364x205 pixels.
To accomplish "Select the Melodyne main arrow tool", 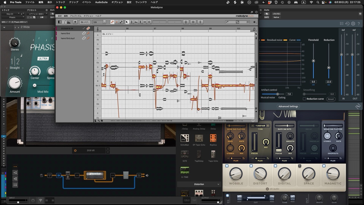I will 127,22.
